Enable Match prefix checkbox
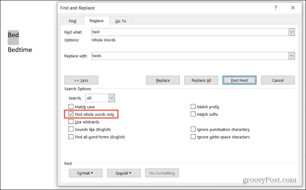 click(x=193, y=107)
